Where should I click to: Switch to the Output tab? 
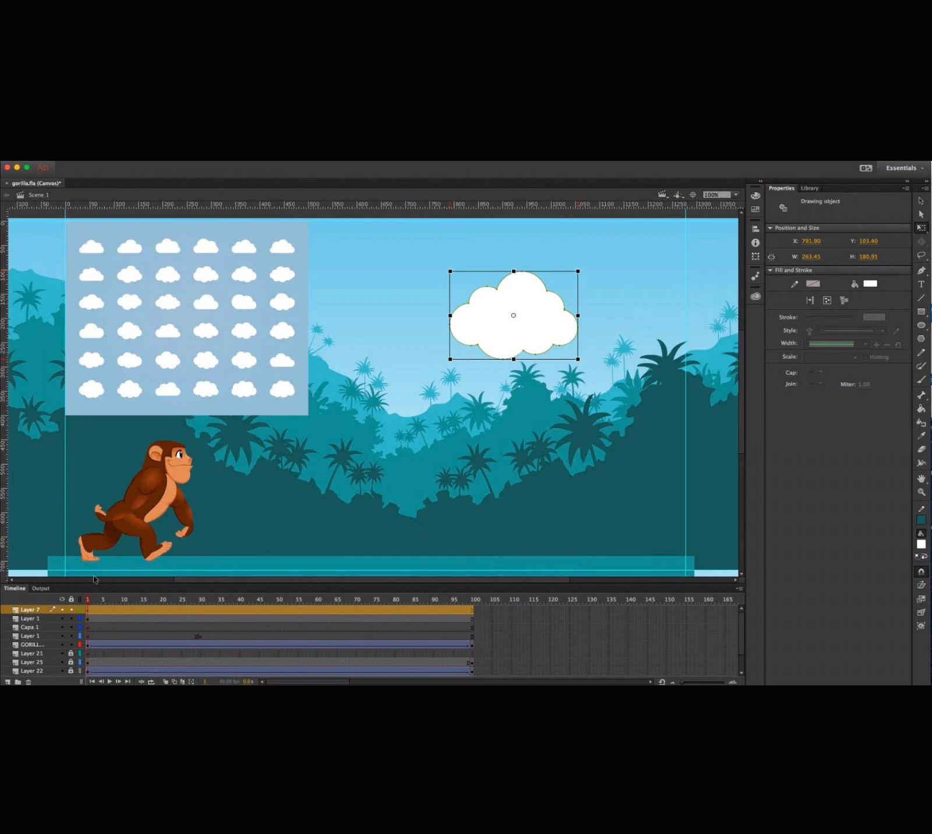pyautogui.click(x=41, y=589)
